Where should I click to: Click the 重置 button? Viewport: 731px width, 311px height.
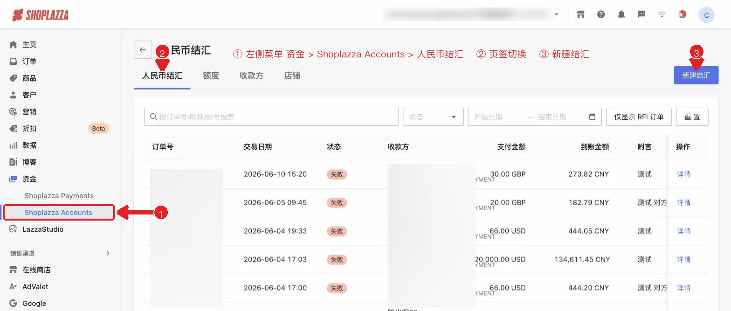[692, 117]
